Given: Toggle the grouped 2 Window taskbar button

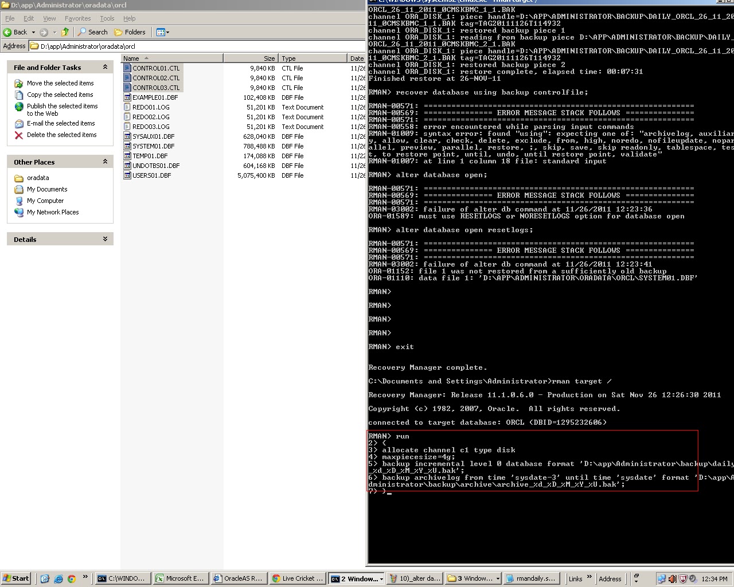Looking at the screenshot, I should tap(357, 578).
